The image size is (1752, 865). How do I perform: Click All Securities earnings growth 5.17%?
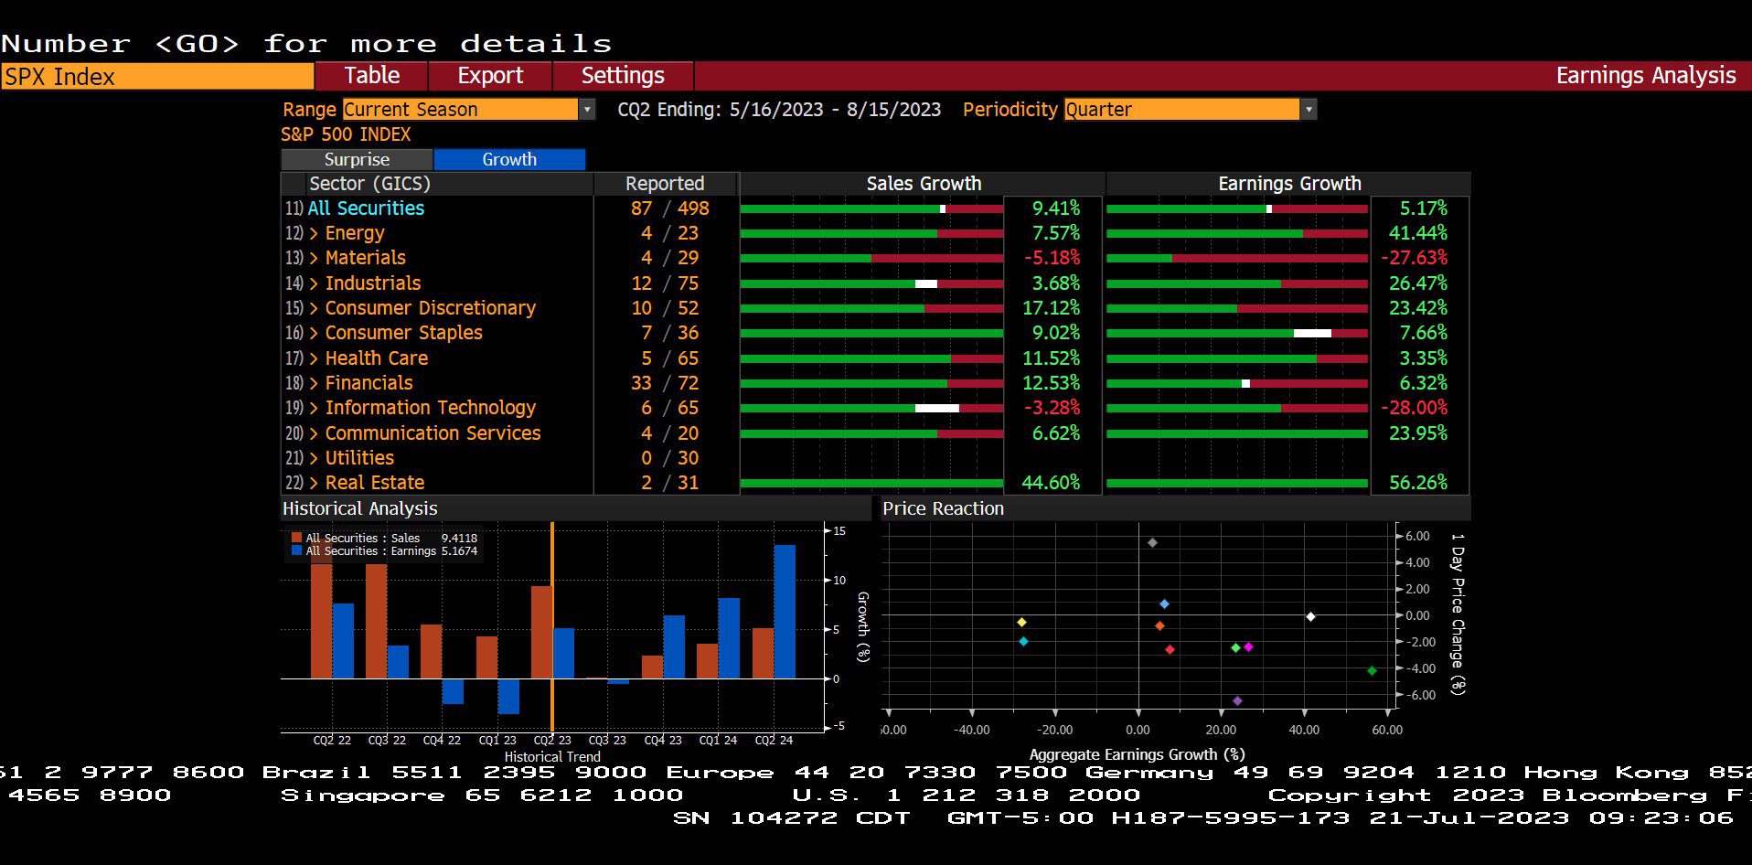(x=1424, y=208)
